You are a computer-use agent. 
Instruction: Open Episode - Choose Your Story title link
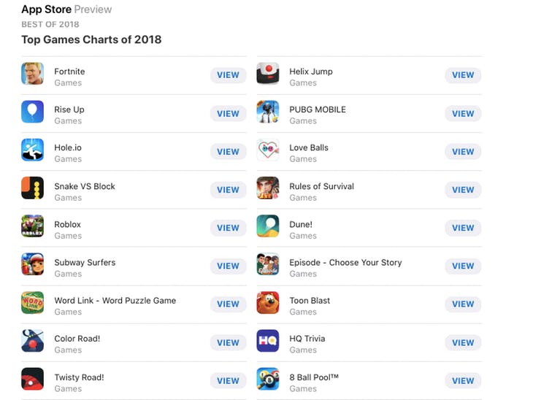[x=345, y=262]
